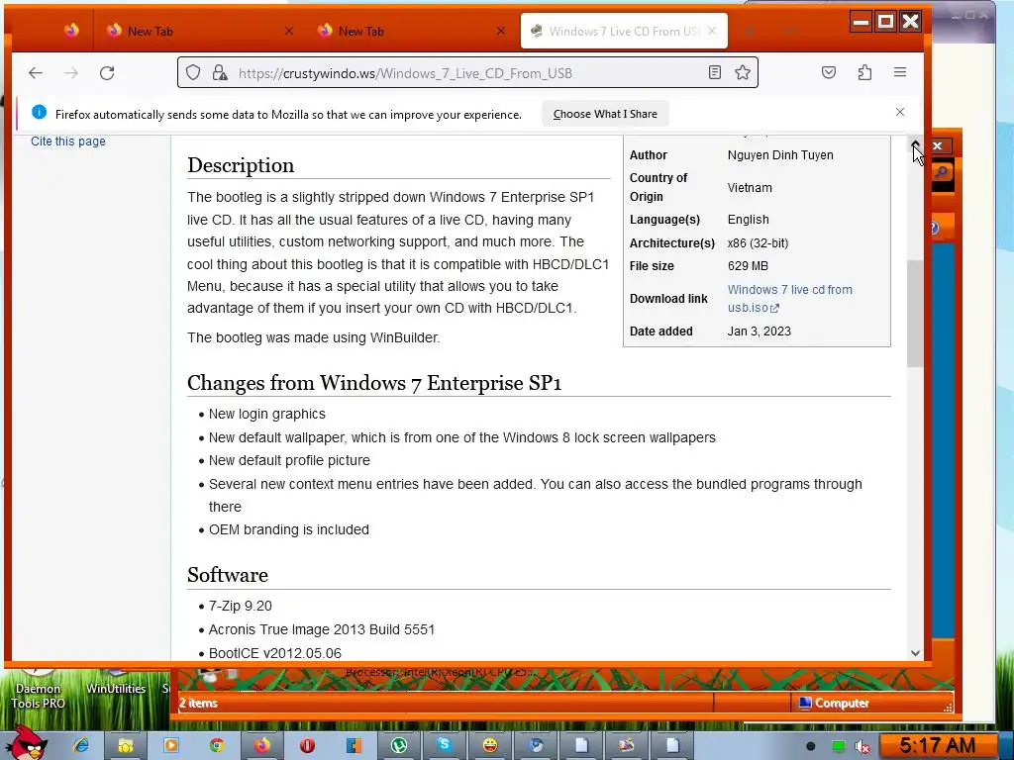This screenshot has width=1014, height=760.
Task: Select the pinned Firefox tab
Action: [71, 31]
